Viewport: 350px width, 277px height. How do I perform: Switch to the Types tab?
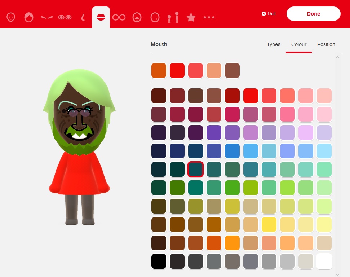[x=274, y=44]
